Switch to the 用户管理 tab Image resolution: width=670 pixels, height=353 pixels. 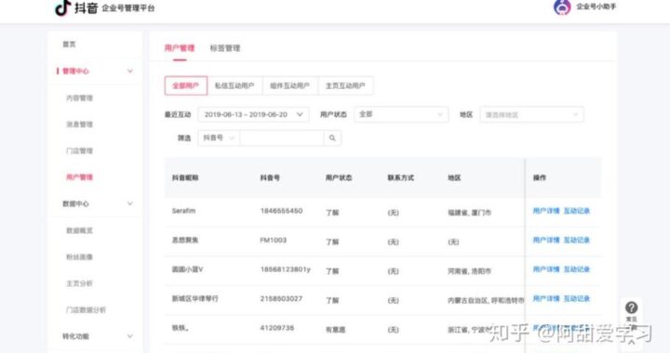click(x=180, y=48)
